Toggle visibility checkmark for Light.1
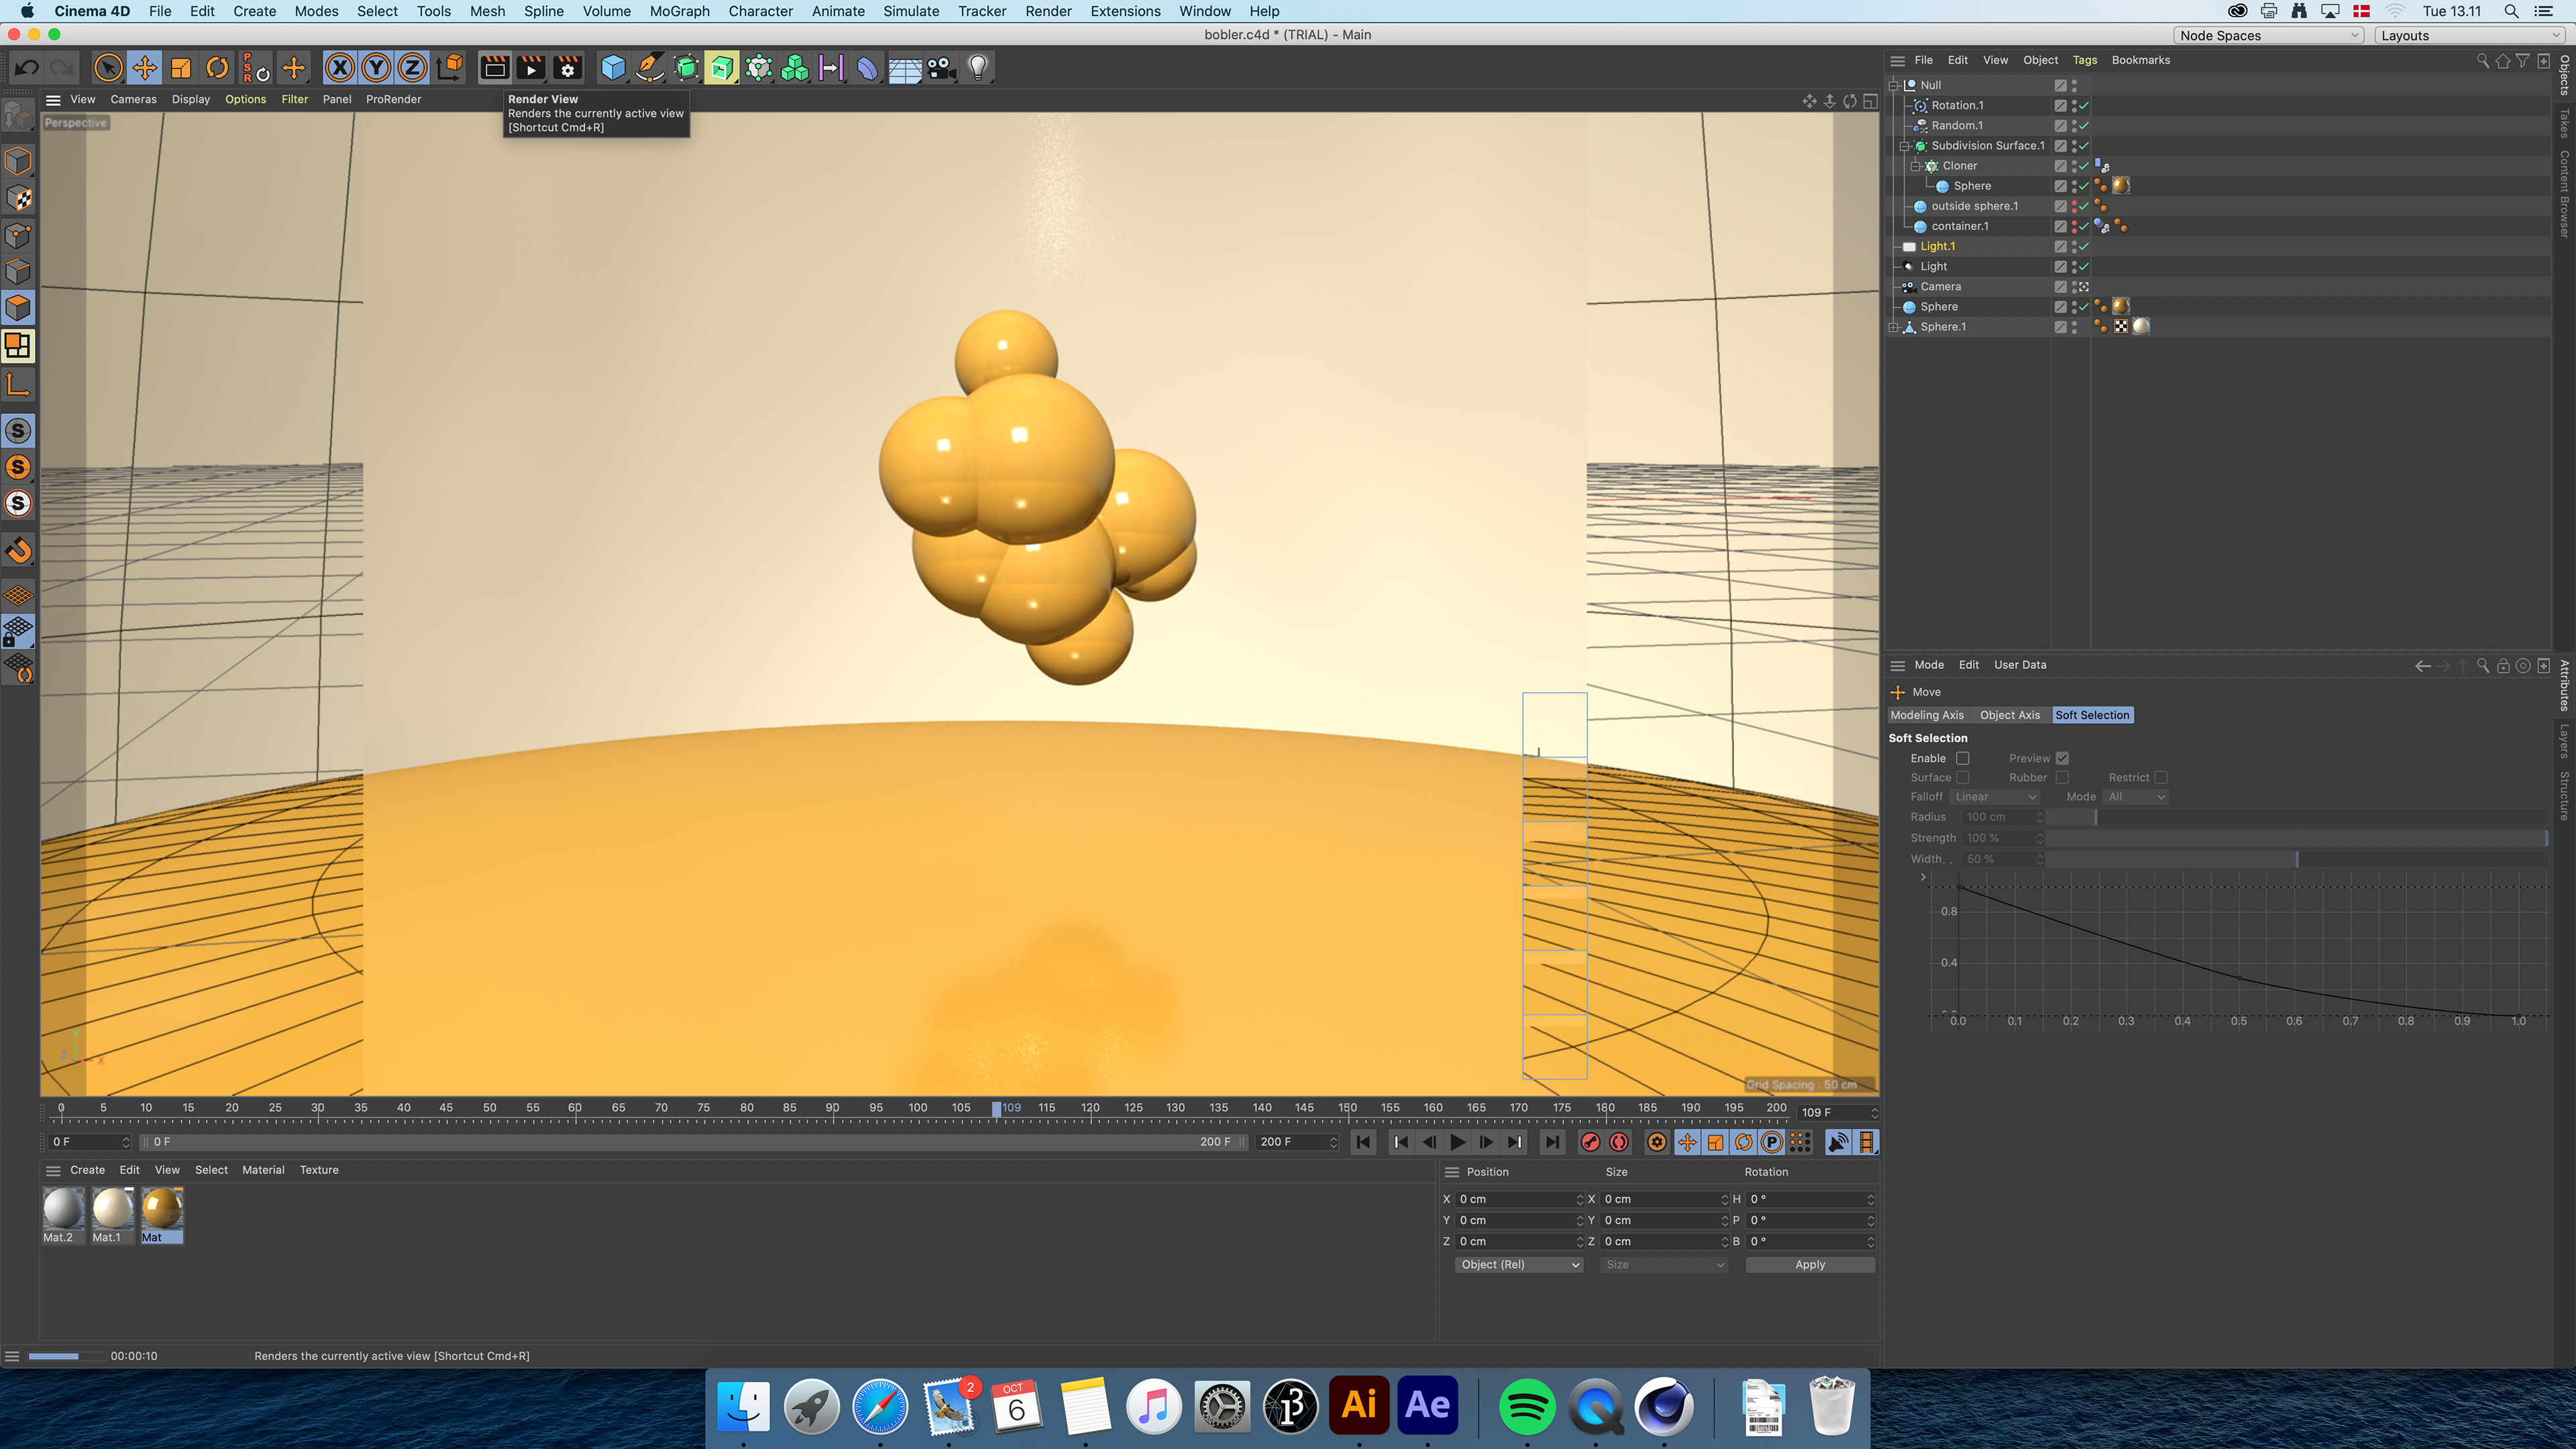 pos(2084,247)
